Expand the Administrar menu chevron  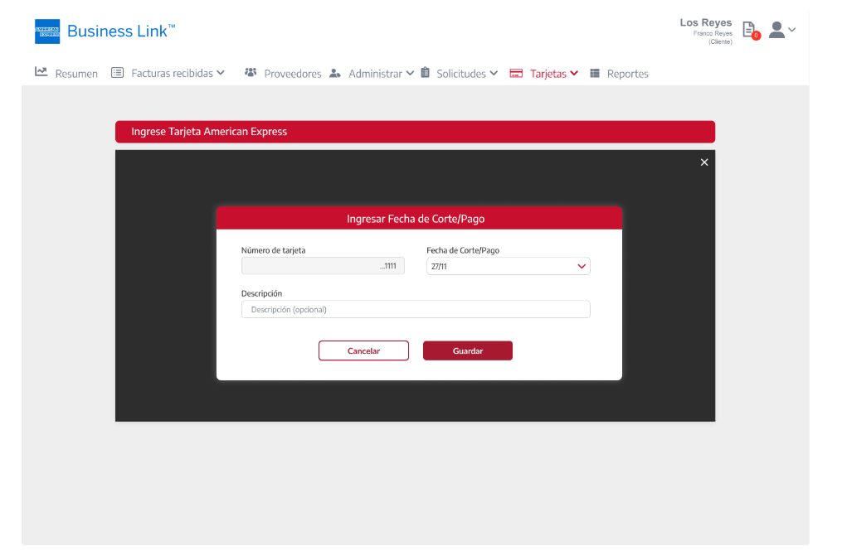(x=410, y=73)
